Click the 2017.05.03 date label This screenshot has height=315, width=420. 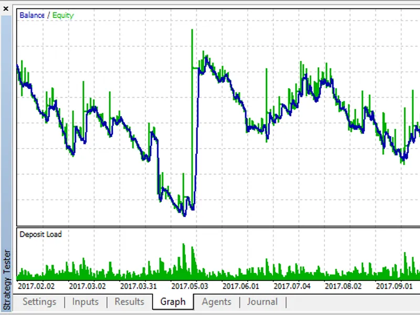coord(190,286)
